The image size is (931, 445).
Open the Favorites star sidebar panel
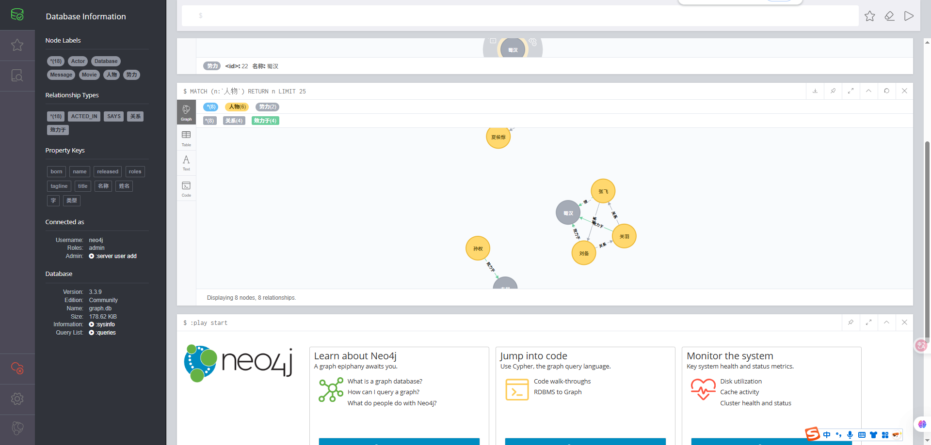pos(17,45)
